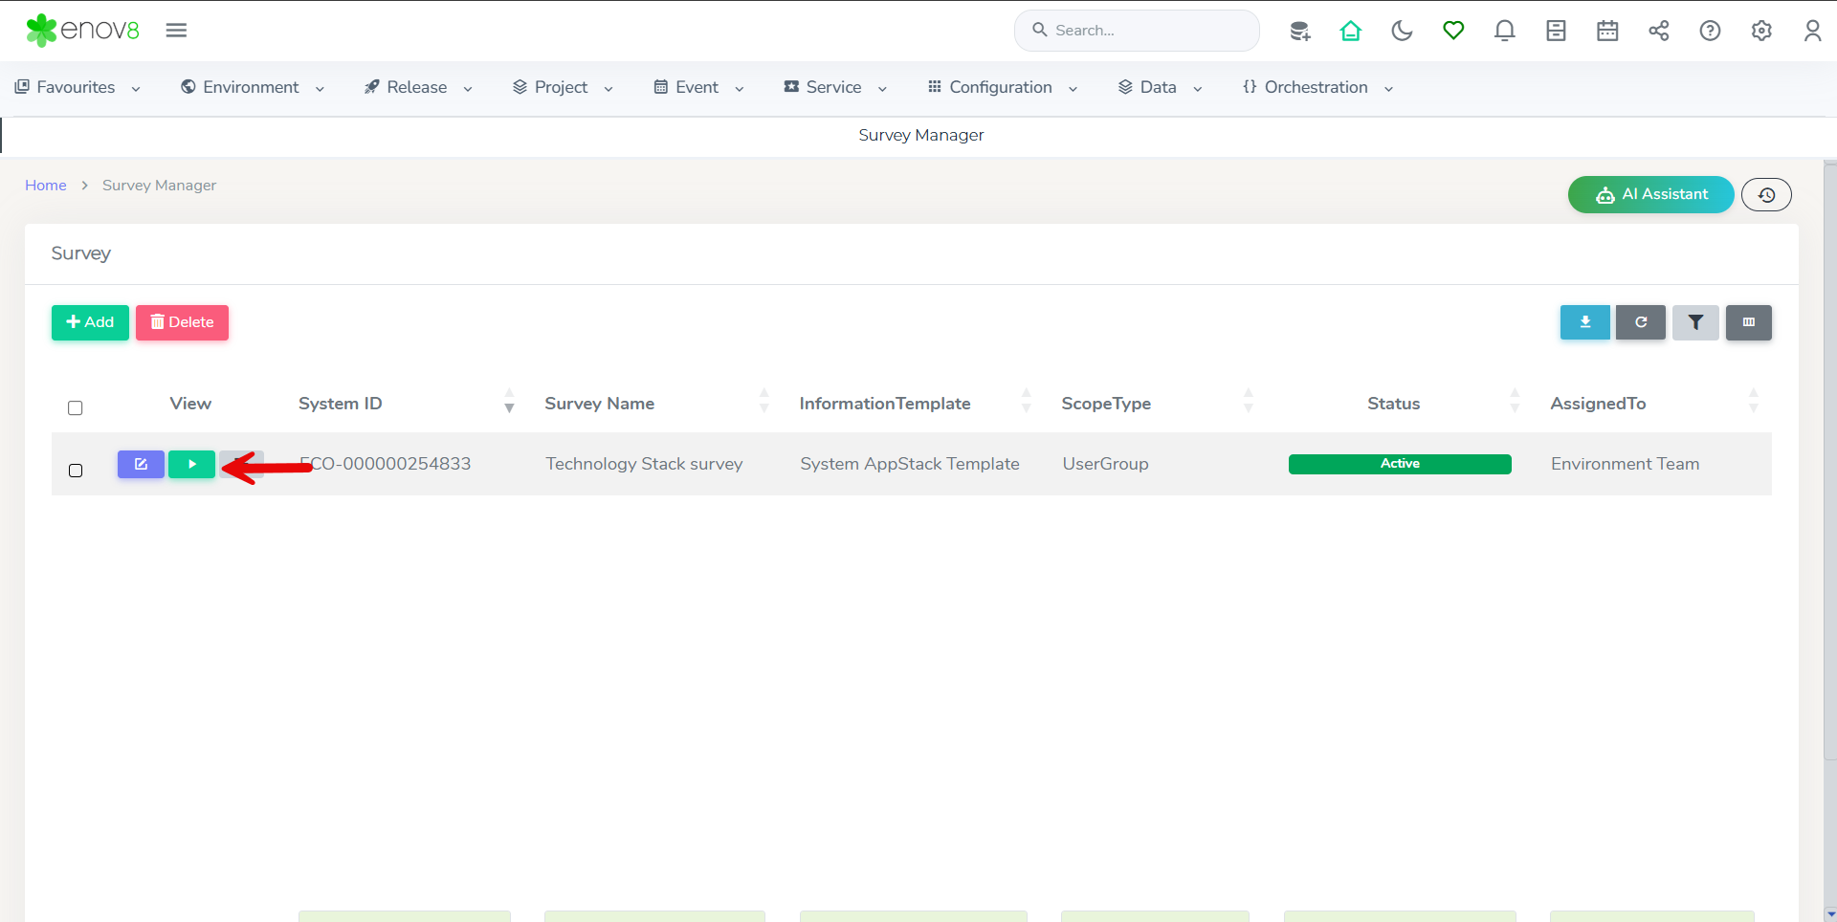1837x922 pixels.
Task: Expand the Orchestration dropdown menu
Action: click(1317, 88)
